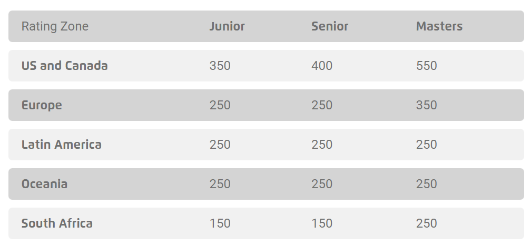Select Latin America Senior value 250
The width and height of the screenshot is (531, 246).
tap(322, 145)
